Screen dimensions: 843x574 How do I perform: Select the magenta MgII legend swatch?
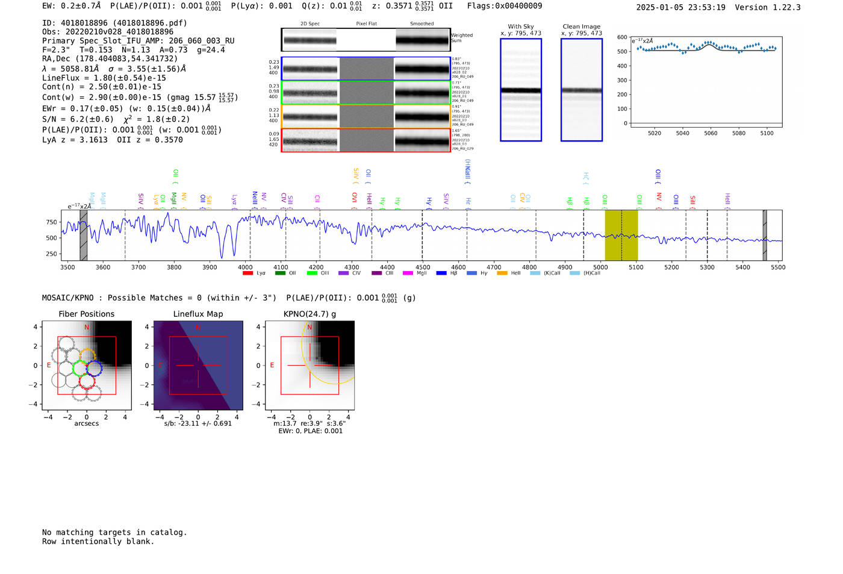click(408, 273)
